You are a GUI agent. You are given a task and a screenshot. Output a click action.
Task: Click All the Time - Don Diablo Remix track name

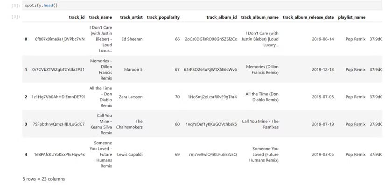click(101, 97)
